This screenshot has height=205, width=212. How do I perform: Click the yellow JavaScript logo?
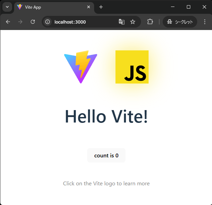pyautogui.click(x=132, y=67)
